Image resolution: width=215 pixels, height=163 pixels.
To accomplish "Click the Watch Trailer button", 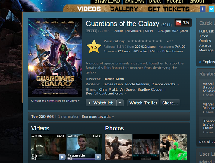I will click(143, 103).
